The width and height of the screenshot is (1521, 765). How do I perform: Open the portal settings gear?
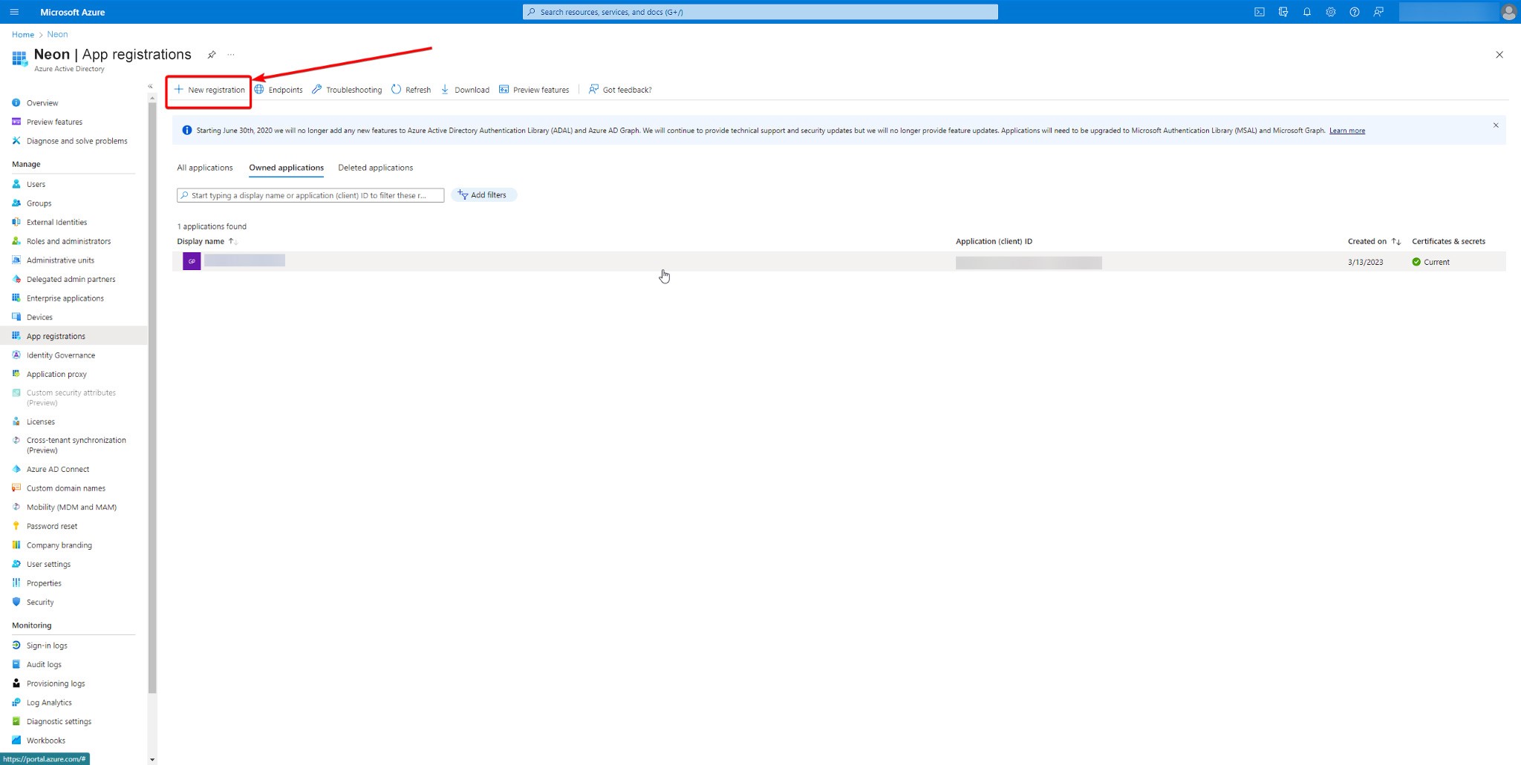(x=1330, y=12)
